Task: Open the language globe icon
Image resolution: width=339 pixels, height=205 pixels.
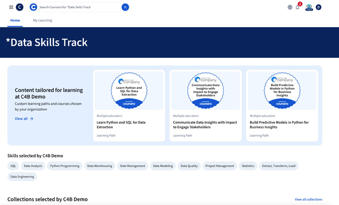Action: tap(290, 7)
